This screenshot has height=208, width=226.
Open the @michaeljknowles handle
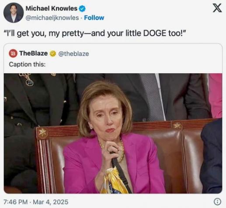coord(52,18)
